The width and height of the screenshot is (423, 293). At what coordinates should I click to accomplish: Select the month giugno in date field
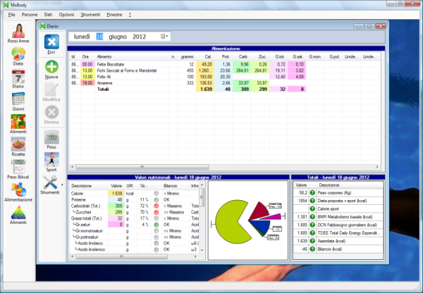[x=118, y=37]
